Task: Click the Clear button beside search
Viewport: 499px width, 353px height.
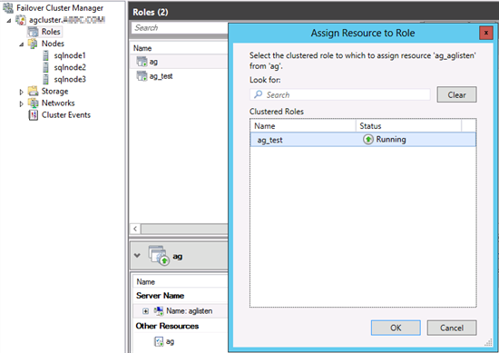Action: tap(456, 94)
